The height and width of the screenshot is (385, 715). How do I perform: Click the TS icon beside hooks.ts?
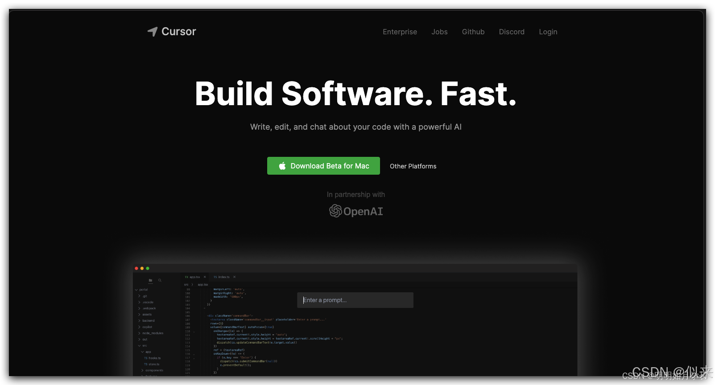coord(145,358)
